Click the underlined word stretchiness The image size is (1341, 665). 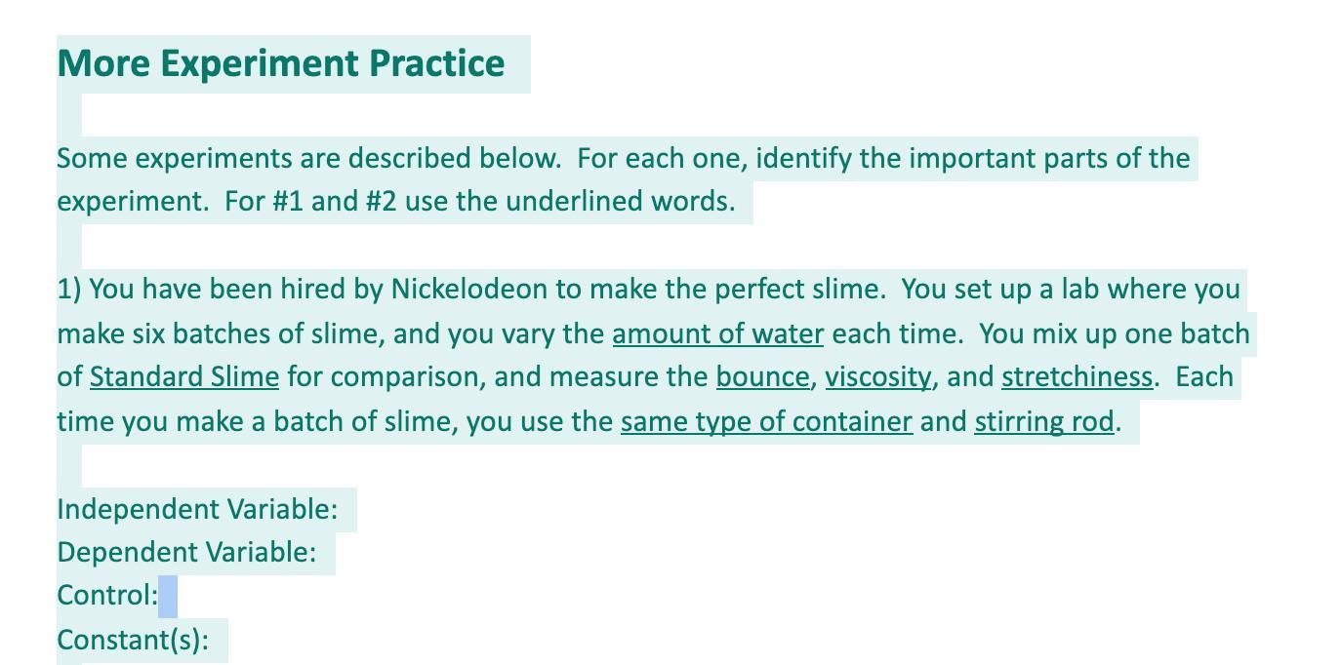pyautogui.click(x=1077, y=377)
